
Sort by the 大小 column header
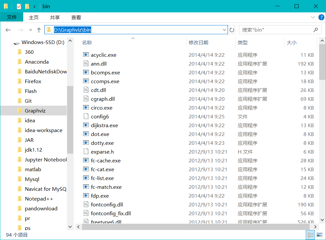(291, 42)
